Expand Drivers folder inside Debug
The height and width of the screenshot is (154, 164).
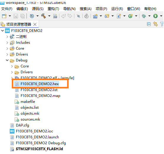[12, 72]
